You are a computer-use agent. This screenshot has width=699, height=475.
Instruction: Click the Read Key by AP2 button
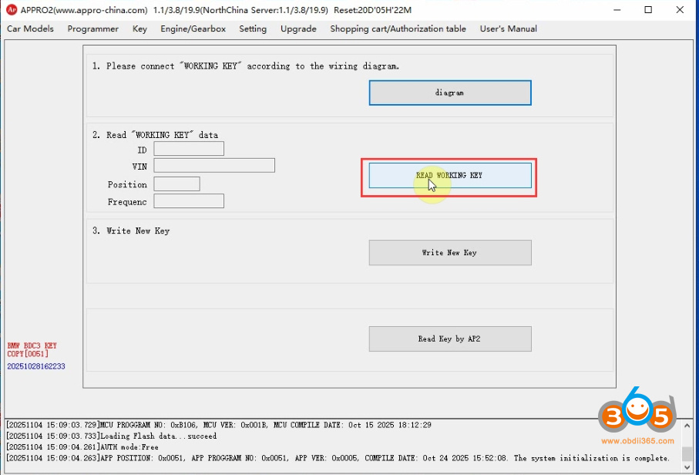tap(450, 339)
